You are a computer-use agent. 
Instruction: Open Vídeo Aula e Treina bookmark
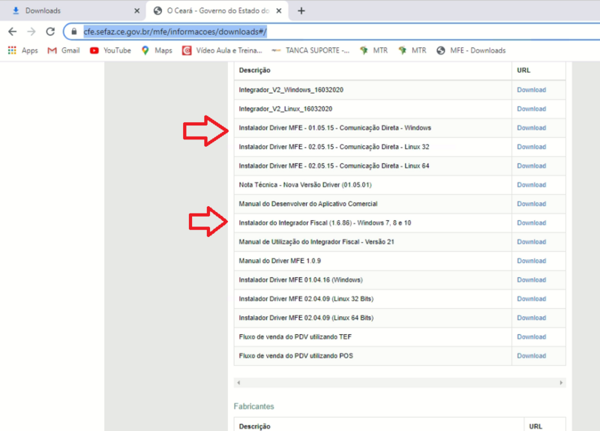pos(222,50)
